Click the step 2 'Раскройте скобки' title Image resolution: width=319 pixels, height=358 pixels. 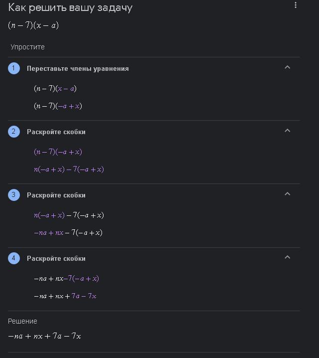click(x=56, y=132)
